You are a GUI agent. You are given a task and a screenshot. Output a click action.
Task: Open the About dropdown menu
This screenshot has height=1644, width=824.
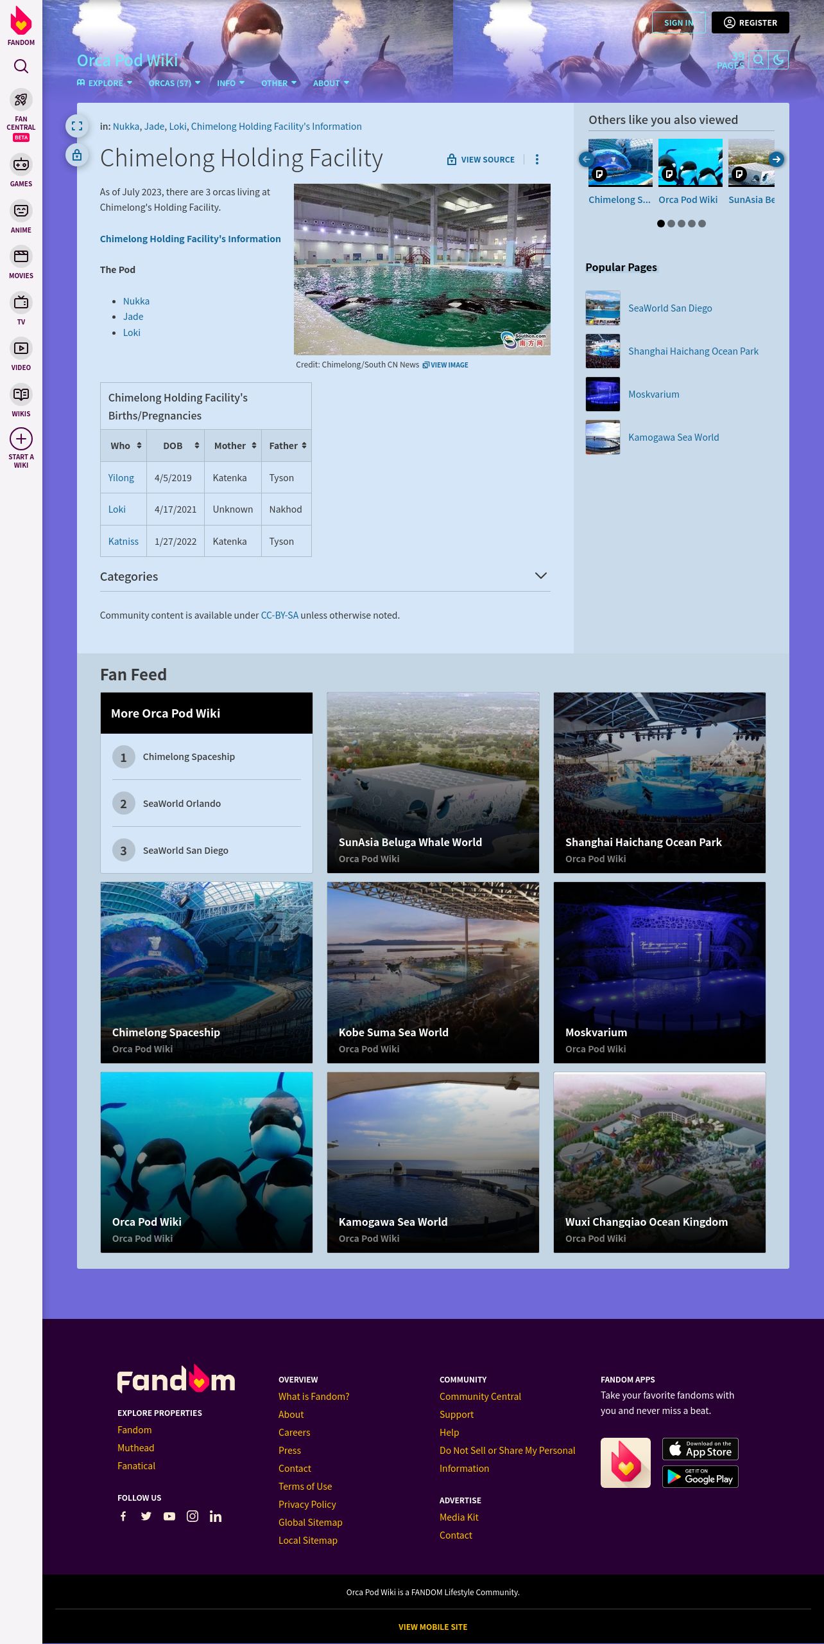[331, 83]
